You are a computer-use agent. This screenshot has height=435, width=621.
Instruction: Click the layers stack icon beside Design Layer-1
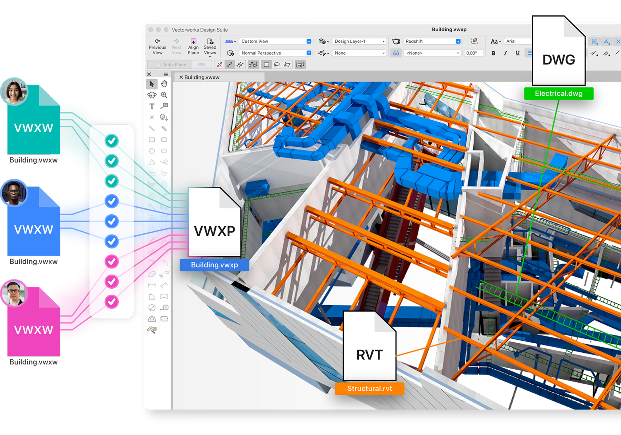pyautogui.click(x=324, y=41)
